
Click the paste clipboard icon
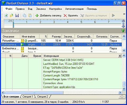[x=30, y=16]
